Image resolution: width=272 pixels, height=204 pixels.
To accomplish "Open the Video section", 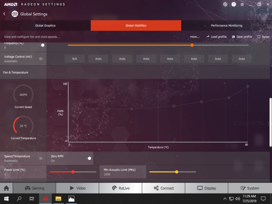I will click(77, 188).
